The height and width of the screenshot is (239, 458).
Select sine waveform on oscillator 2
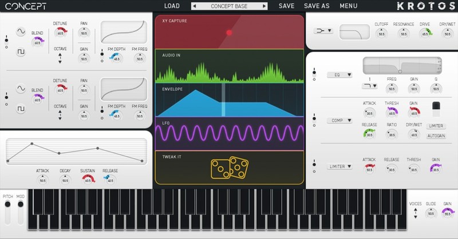tap(21, 89)
